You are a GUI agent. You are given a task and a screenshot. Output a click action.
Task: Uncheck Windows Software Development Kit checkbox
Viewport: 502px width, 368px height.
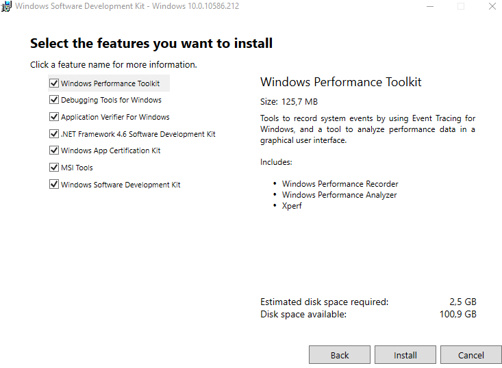[x=54, y=184]
